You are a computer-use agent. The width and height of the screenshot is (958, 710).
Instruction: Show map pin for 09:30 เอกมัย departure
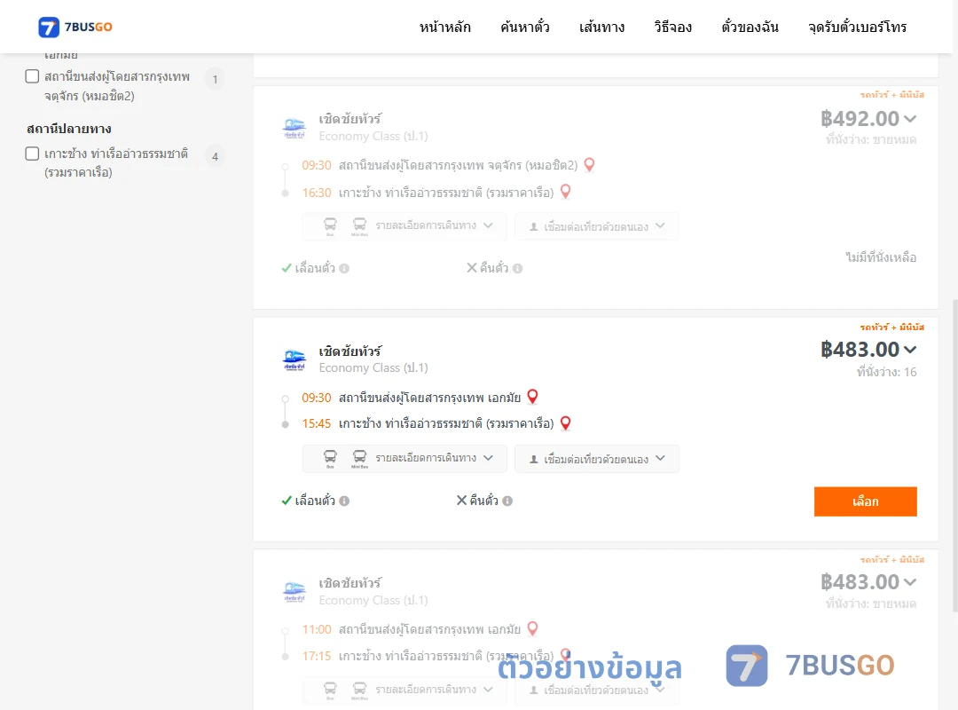point(533,397)
